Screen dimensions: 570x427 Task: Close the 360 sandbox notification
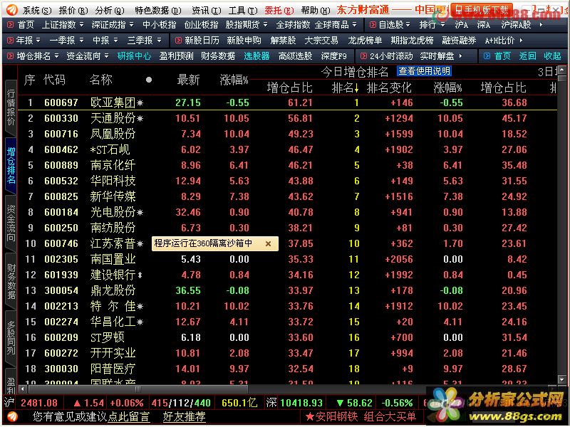point(269,244)
